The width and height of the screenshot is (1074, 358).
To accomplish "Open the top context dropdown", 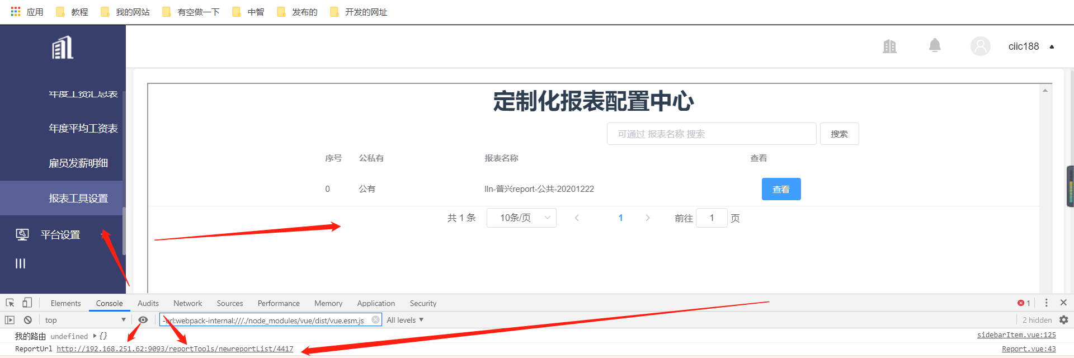I will pyautogui.click(x=85, y=320).
